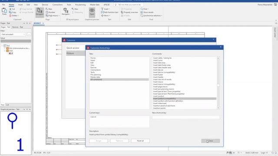This screenshot has width=278, height=156.
Task: Click Path function text icon
Action: click(102, 12)
